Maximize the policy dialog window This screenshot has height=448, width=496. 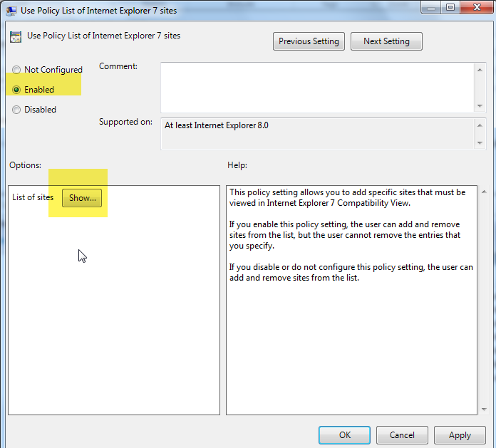tap(450, 8)
